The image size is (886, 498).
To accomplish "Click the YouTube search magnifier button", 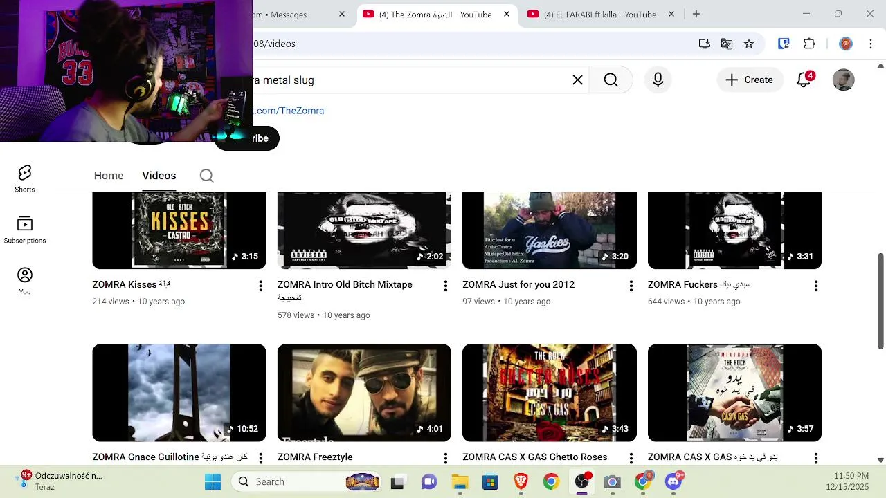I will (x=611, y=80).
